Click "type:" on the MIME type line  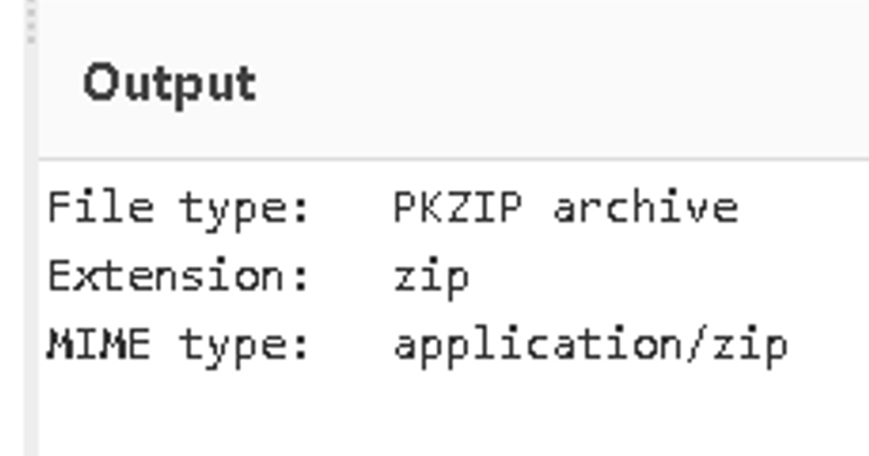point(244,345)
